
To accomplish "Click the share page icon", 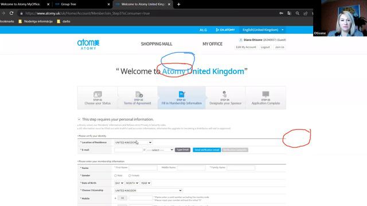I will (x=306, y=13).
